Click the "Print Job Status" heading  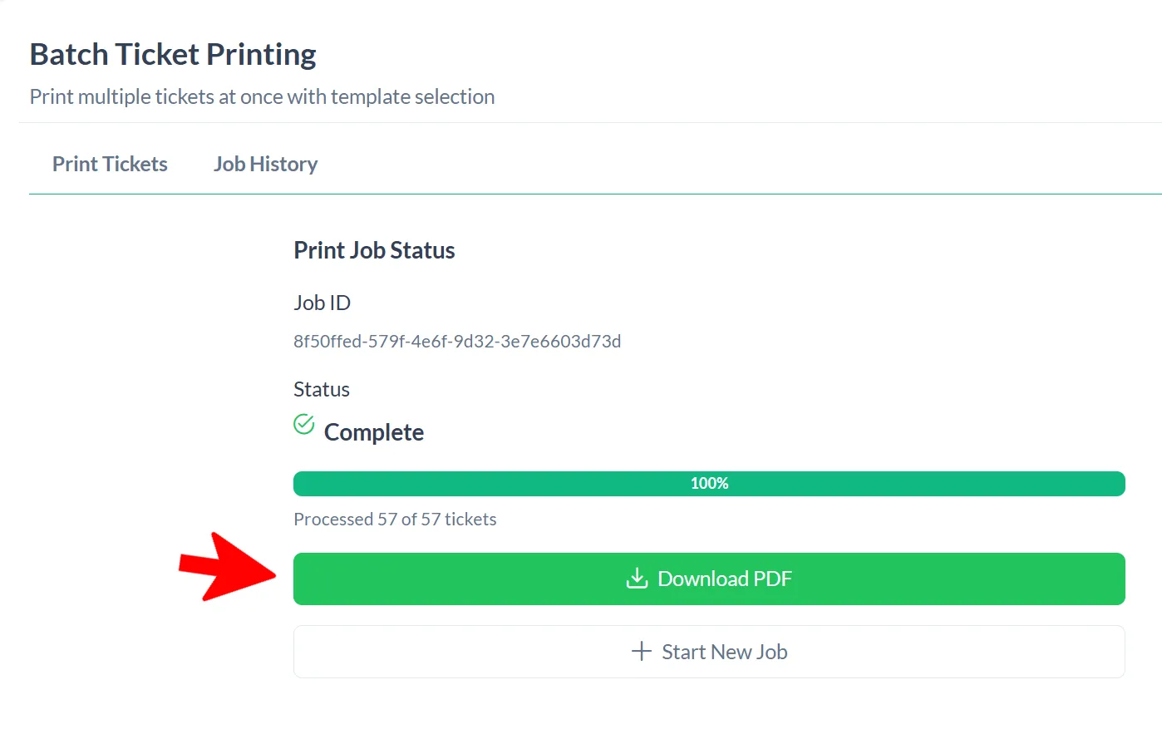374,250
